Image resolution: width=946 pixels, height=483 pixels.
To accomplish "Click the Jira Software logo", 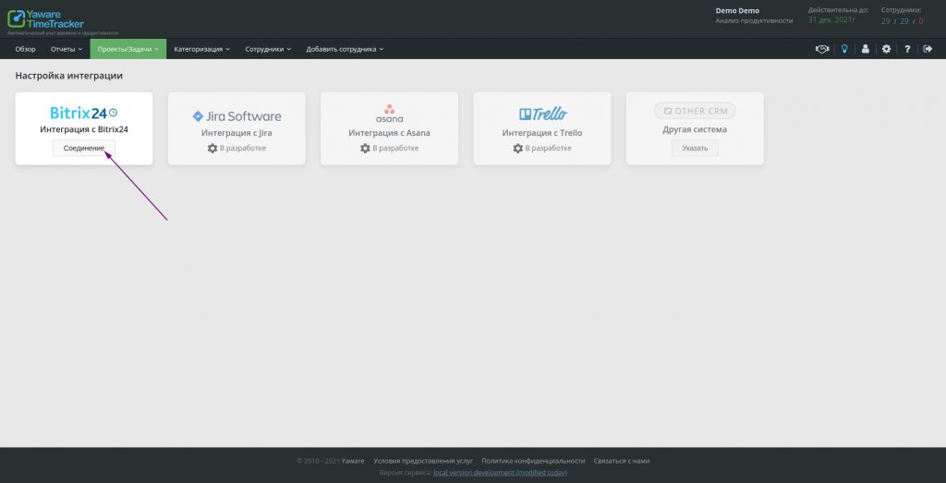I will tap(236, 116).
